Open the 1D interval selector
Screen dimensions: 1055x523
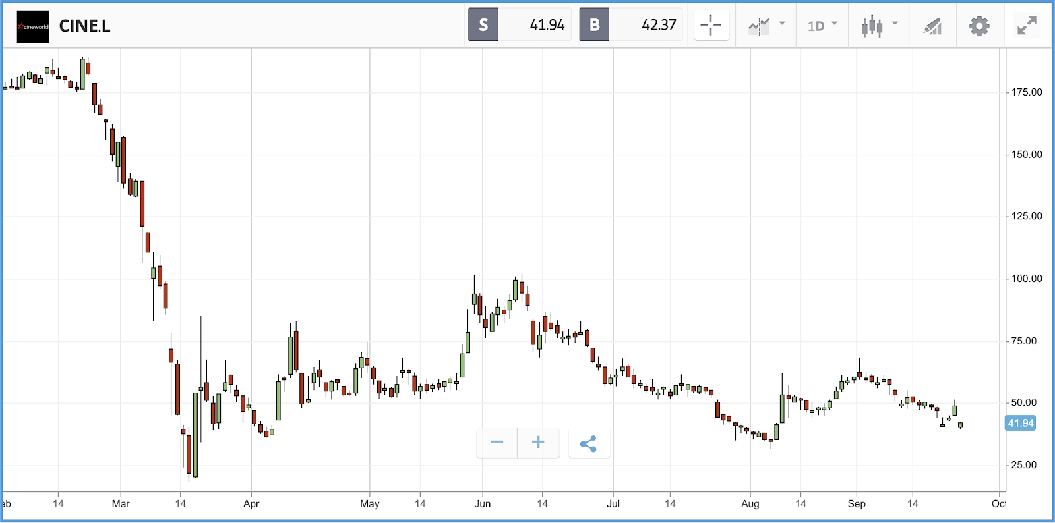(x=816, y=26)
